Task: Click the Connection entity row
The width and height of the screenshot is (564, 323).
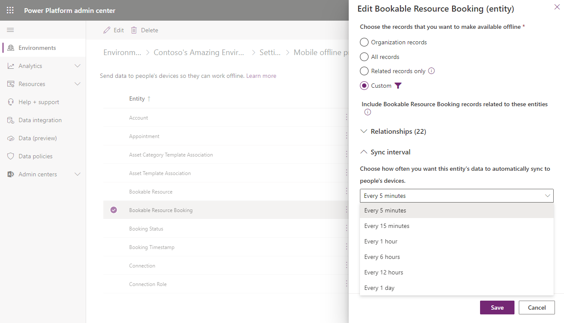Action: (226, 265)
